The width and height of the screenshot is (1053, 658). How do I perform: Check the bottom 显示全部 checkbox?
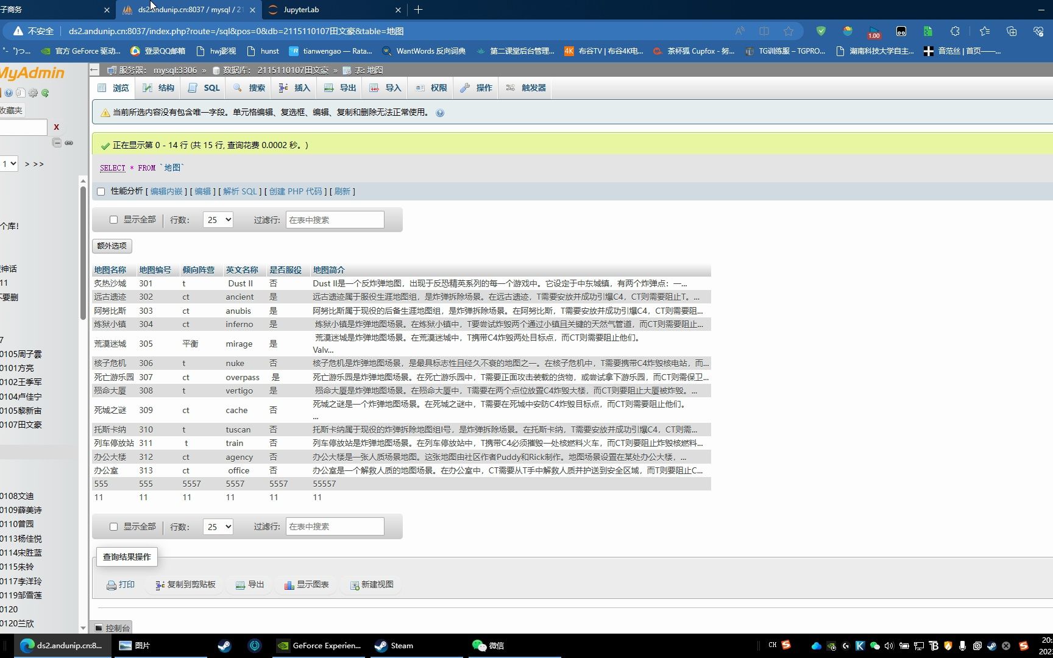coord(113,526)
